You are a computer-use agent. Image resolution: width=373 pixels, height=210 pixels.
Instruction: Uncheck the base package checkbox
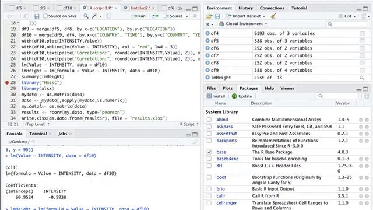click(209, 152)
